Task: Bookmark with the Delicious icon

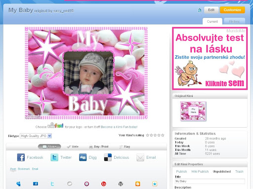Action: 108,157
